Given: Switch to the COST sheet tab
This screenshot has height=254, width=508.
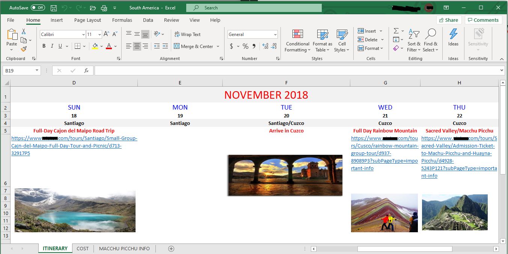Looking at the screenshot, I should 82,248.
